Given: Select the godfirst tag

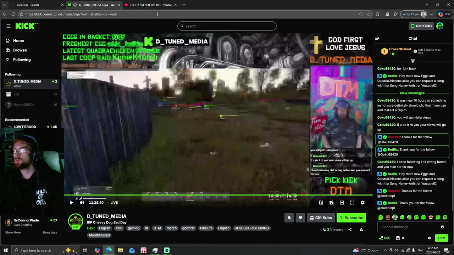Looking at the screenshot, I should point(188,228).
